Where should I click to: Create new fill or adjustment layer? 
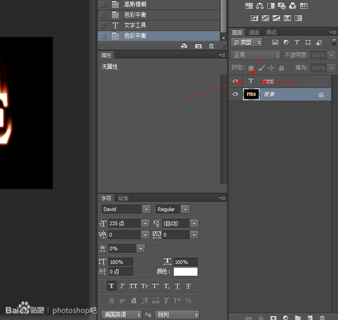pyautogui.click(x=286, y=318)
